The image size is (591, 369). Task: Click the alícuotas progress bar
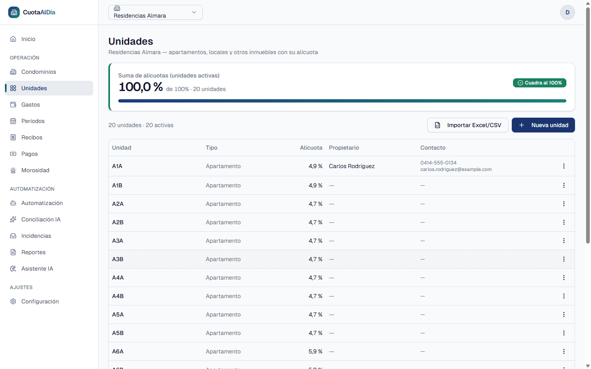coord(342,101)
